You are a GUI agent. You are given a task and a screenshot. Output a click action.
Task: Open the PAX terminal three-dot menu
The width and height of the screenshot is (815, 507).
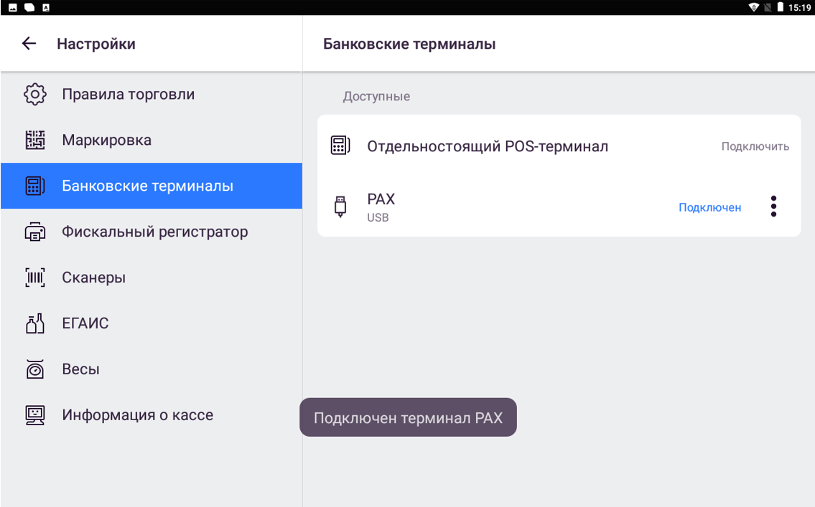pyautogui.click(x=773, y=207)
